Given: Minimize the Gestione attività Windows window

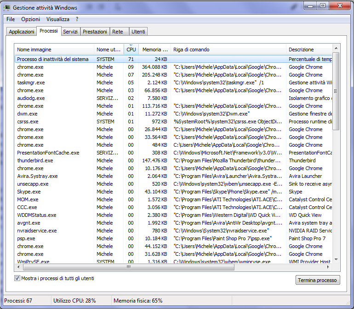Looking at the screenshot, I should 310,6.
